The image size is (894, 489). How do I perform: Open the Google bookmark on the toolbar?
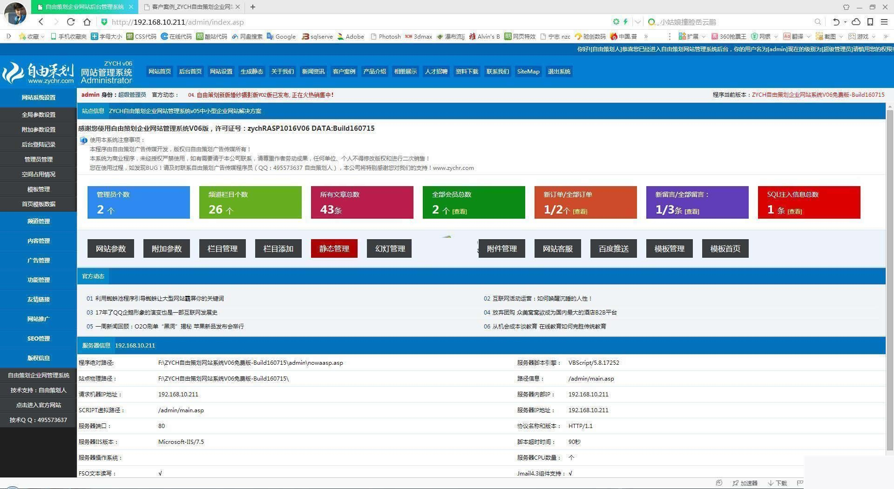[281, 36]
